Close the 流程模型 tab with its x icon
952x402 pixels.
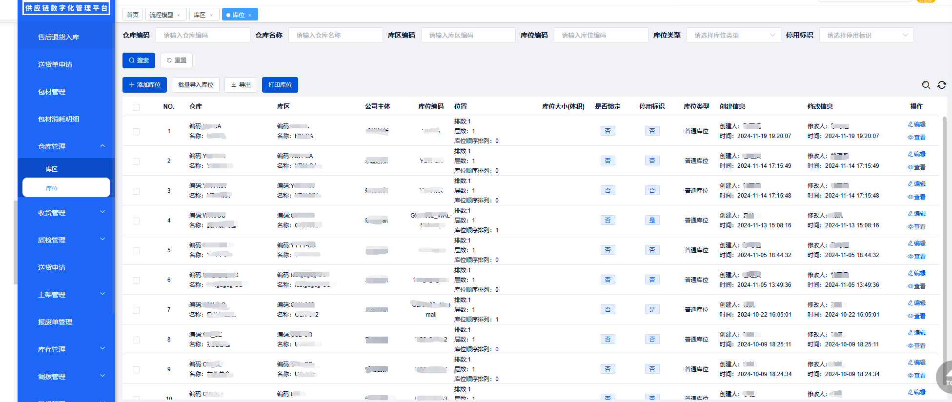pos(179,15)
